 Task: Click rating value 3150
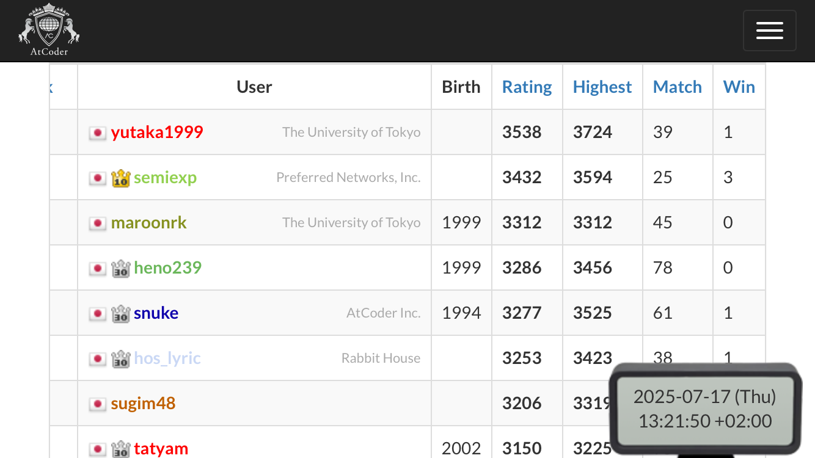point(522,448)
